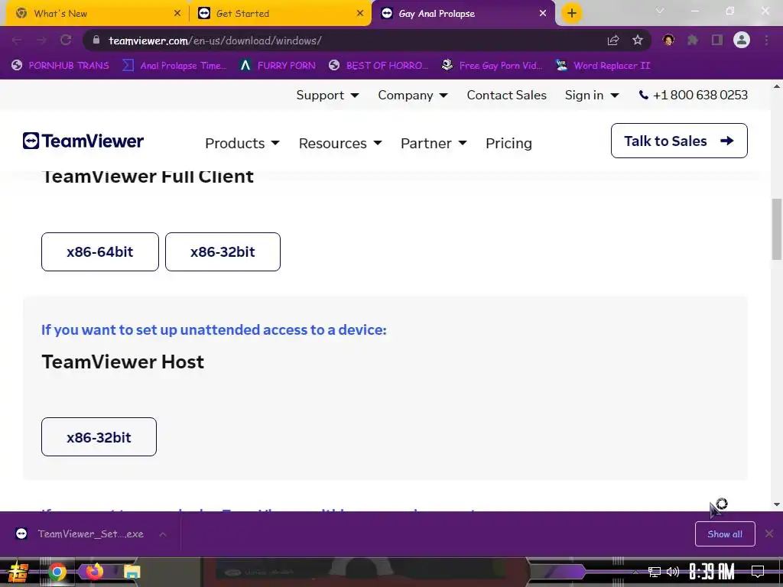The image size is (783, 587).
Task: Close the Get Started tab
Action: coord(360,14)
